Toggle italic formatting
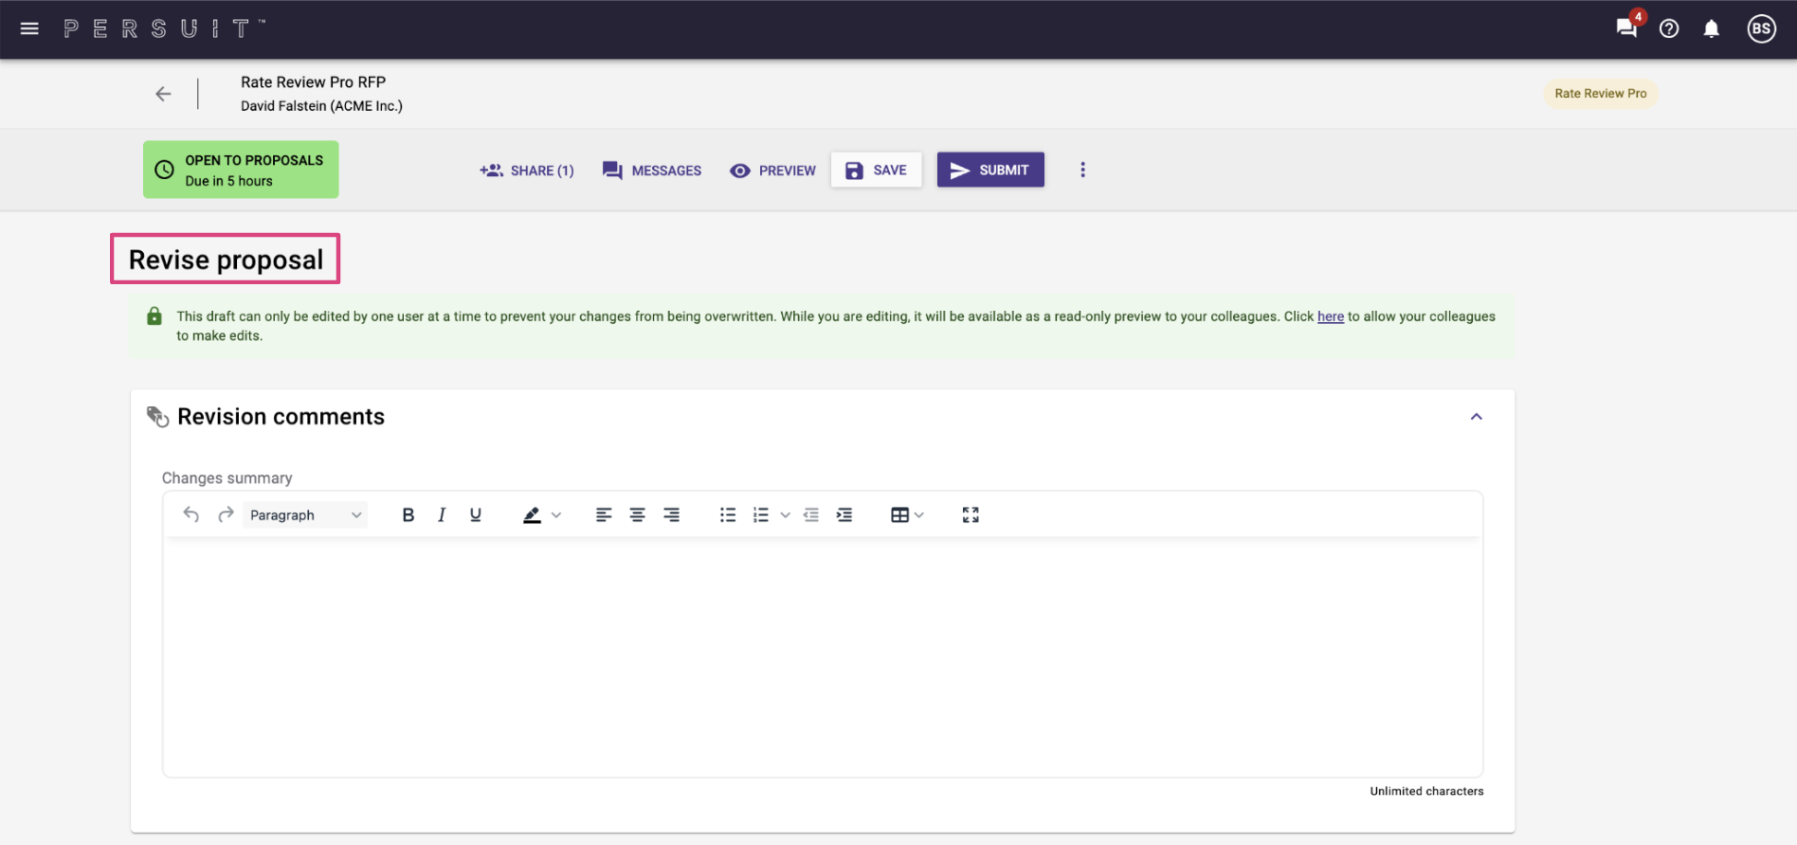This screenshot has height=845, width=1797. tap(442, 514)
